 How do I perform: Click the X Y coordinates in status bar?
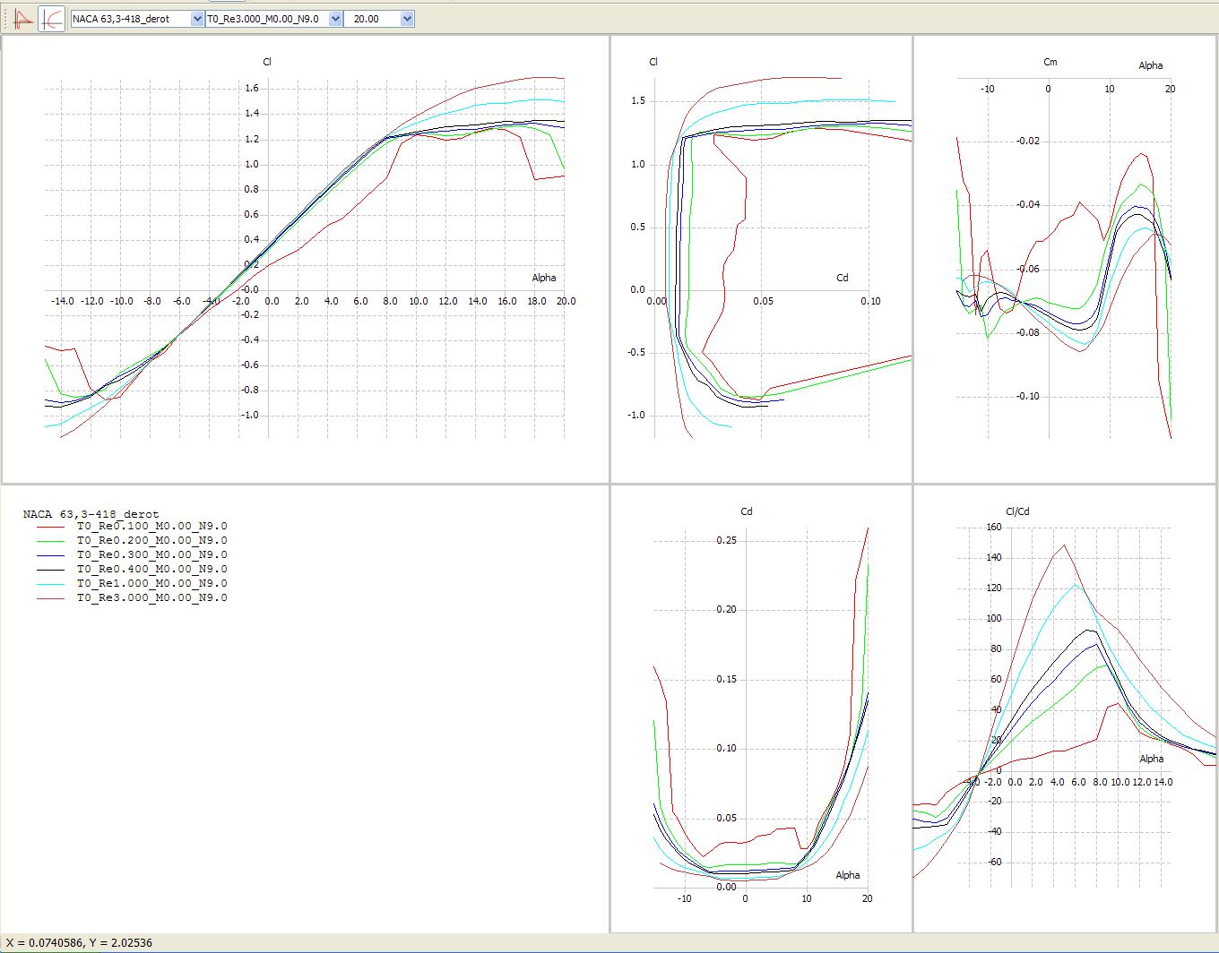tap(79, 943)
